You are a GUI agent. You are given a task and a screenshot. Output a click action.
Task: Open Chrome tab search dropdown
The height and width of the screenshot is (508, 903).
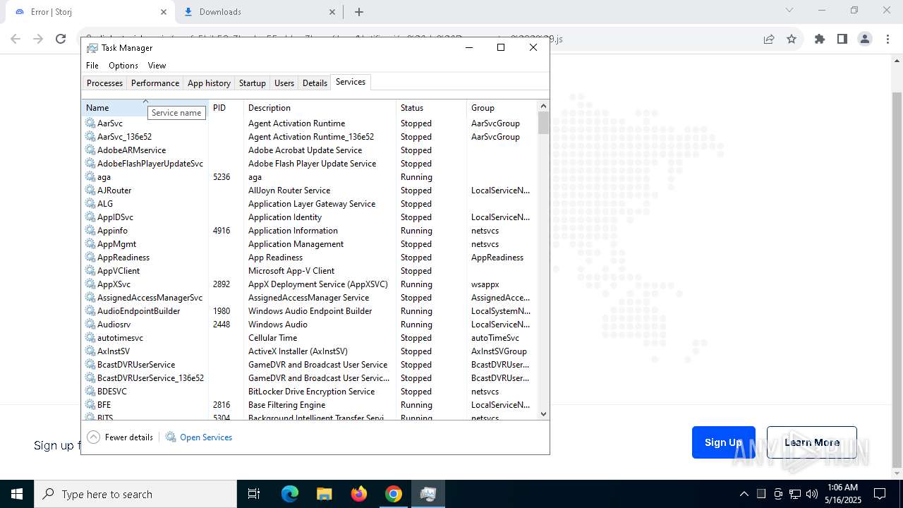pyautogui.click(x=789, y=11)
